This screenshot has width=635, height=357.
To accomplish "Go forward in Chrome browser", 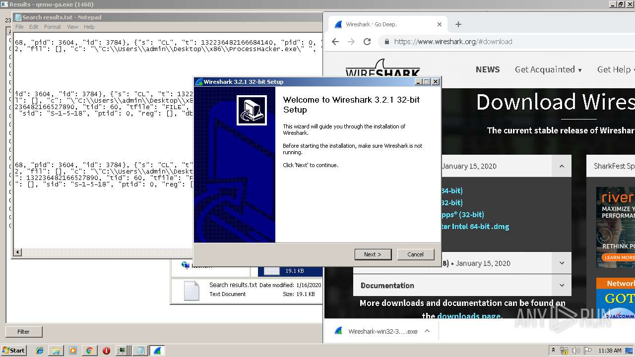I will click(x=351, y=42).
